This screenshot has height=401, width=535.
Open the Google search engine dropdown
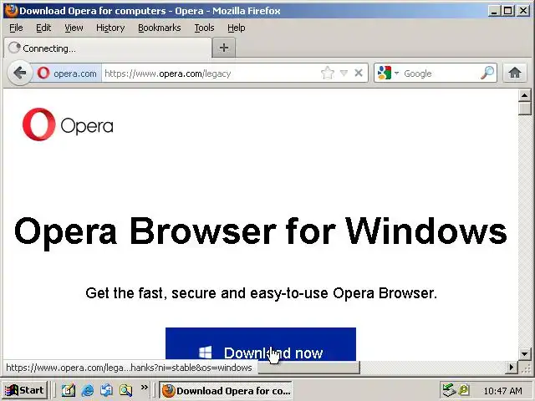[396, 73]
